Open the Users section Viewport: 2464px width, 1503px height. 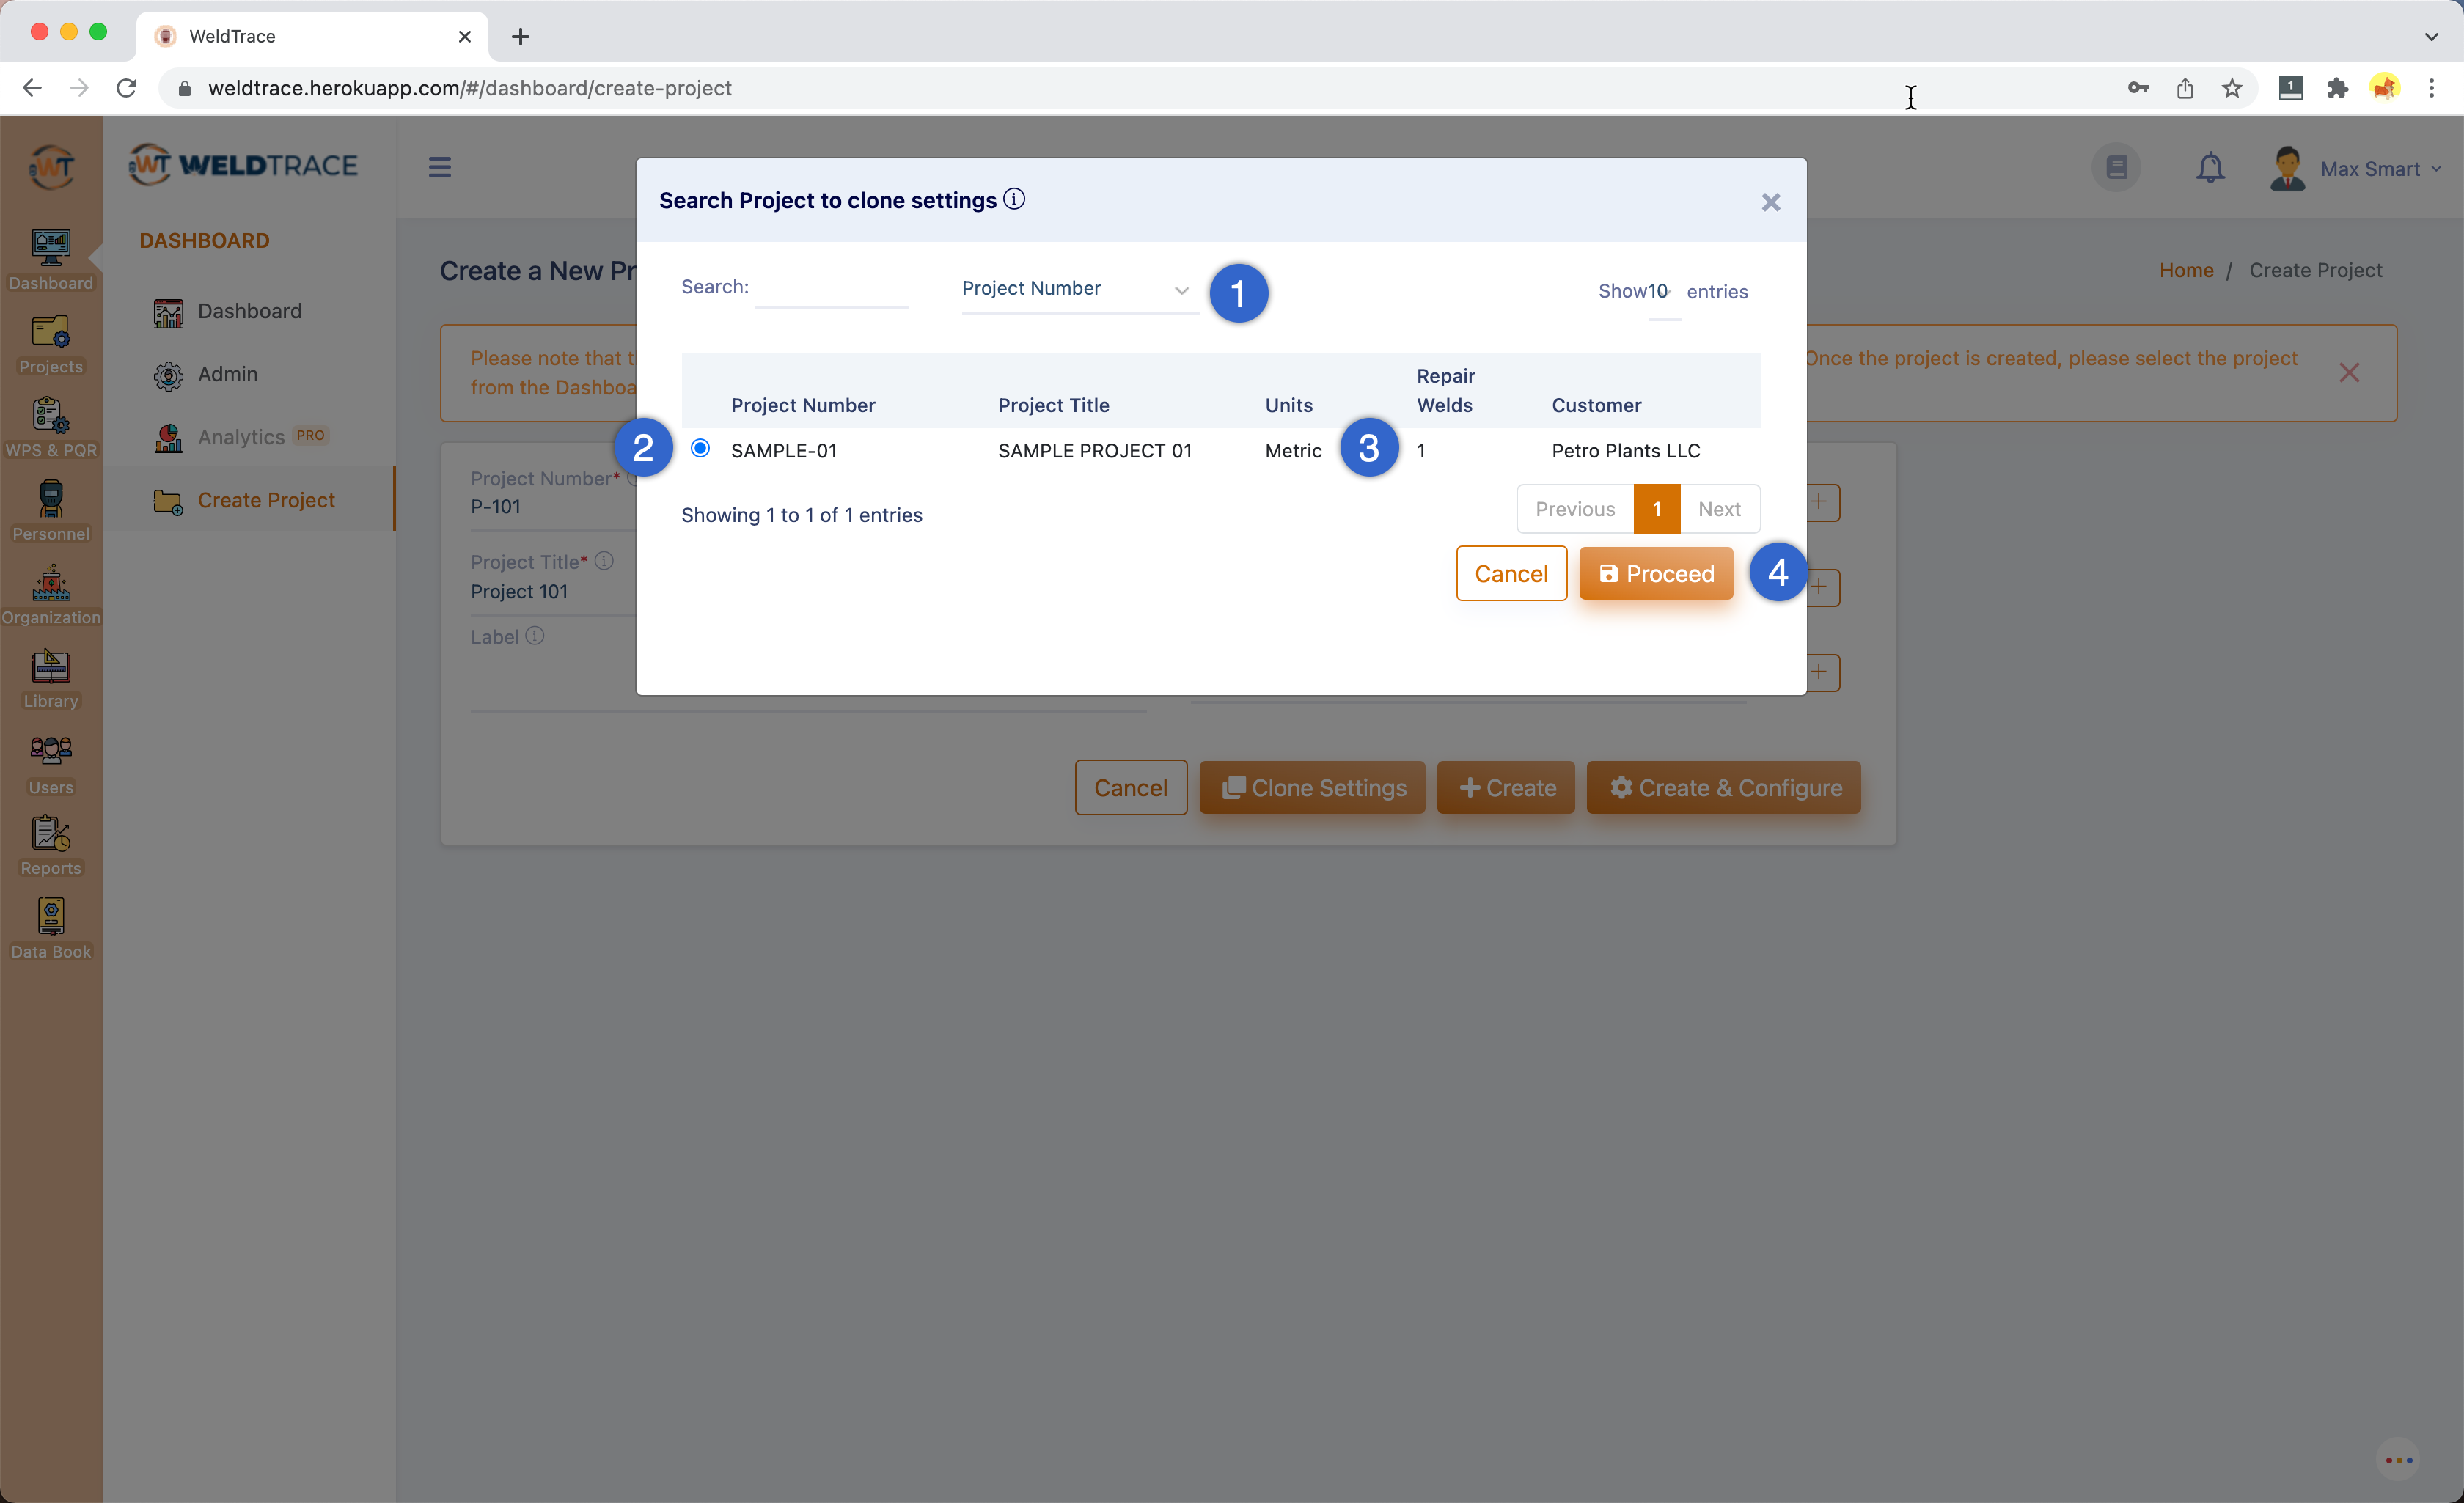click(x=50, y=764)
